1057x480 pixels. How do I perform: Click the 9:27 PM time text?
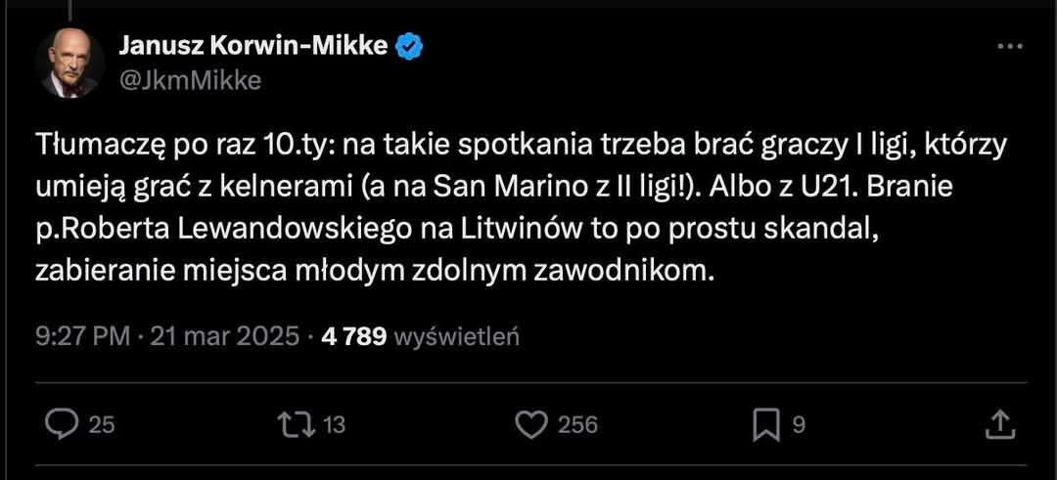click(x=82, y=337)
